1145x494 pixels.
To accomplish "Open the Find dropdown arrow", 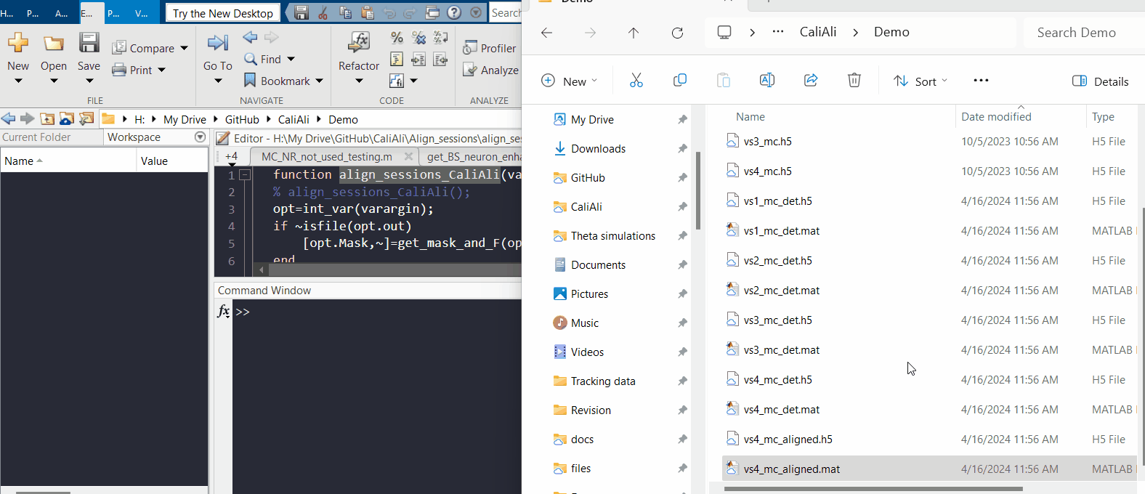I will point(291,60).
